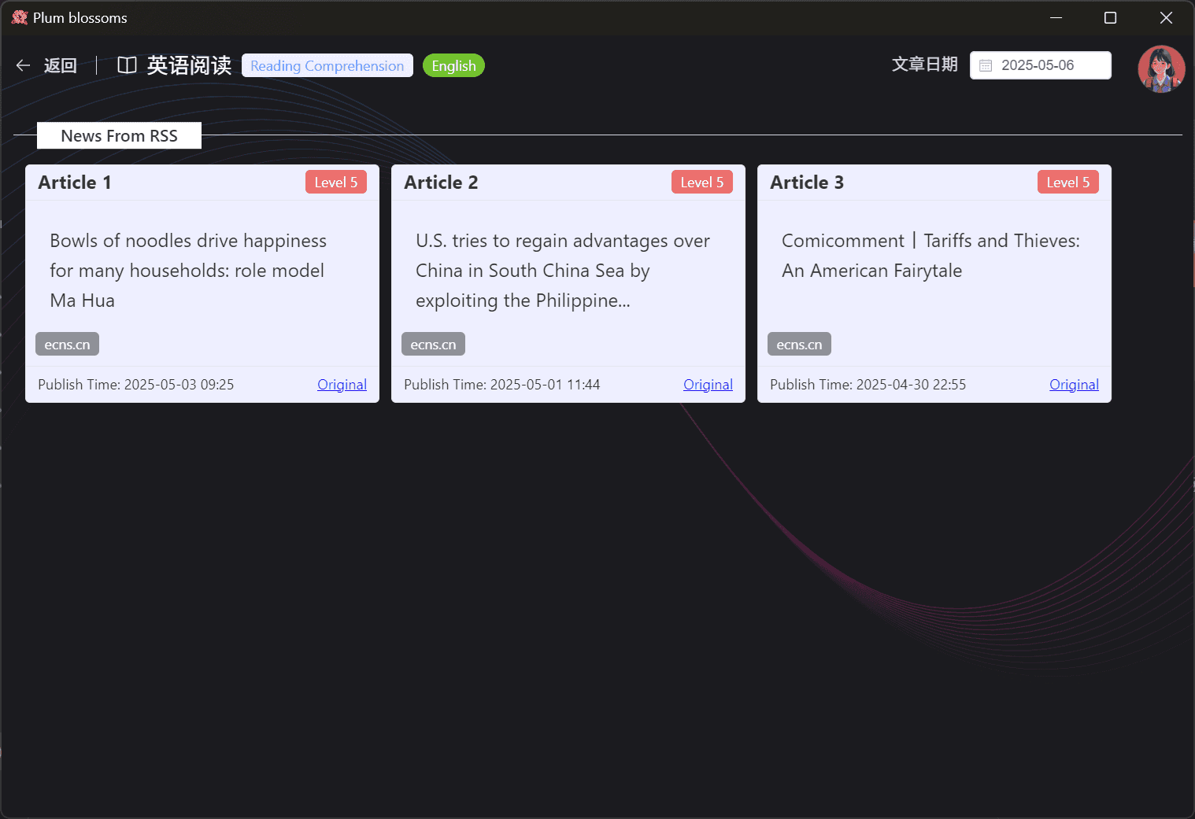
Task: Click ecns.cn source tag on Article 2
Action: (x=433, y=345)
